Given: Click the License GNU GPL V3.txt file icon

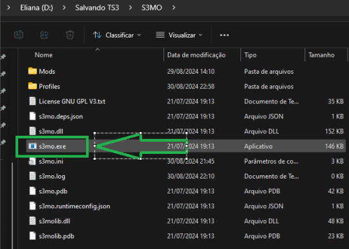Looking at the screenshot, I should 32,101.
